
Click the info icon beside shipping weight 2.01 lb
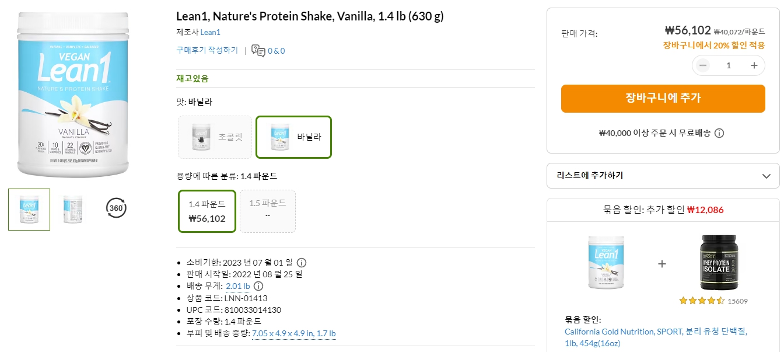257,286
